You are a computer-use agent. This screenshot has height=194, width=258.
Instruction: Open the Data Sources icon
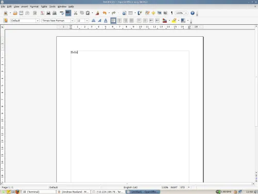click(x=166, y=13)
